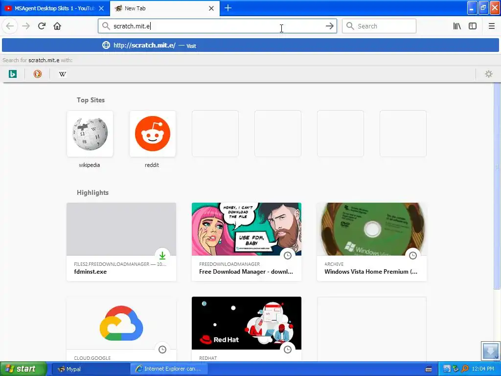Search with DuckDuckGo engine icon
The height and width of the screenshot is (376, 501).
coord(38,74)
